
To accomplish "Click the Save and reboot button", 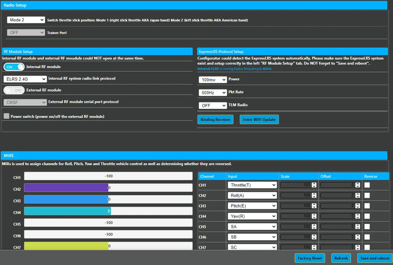I will tap(375, 258).
